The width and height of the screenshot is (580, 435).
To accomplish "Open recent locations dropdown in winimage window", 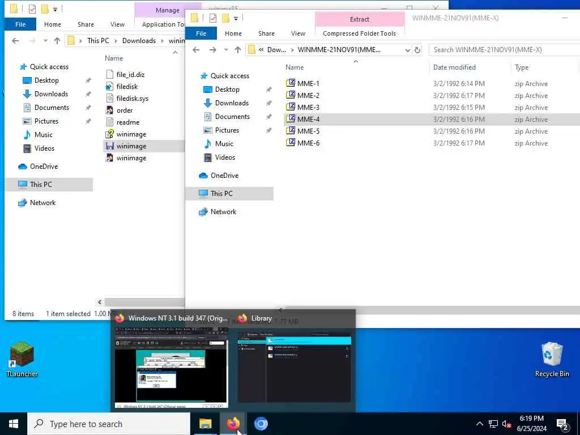I will (45, 41).
